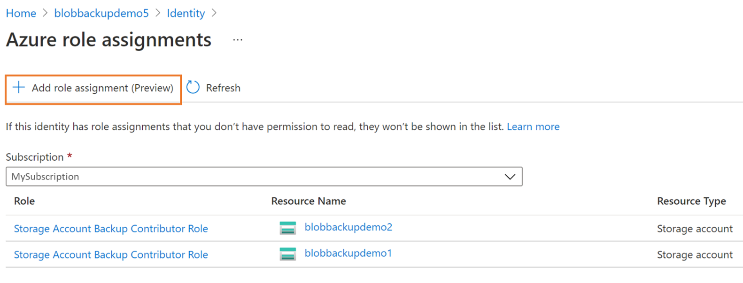Click the required field asterisk next to Subscription

click(x=69, y=156)
